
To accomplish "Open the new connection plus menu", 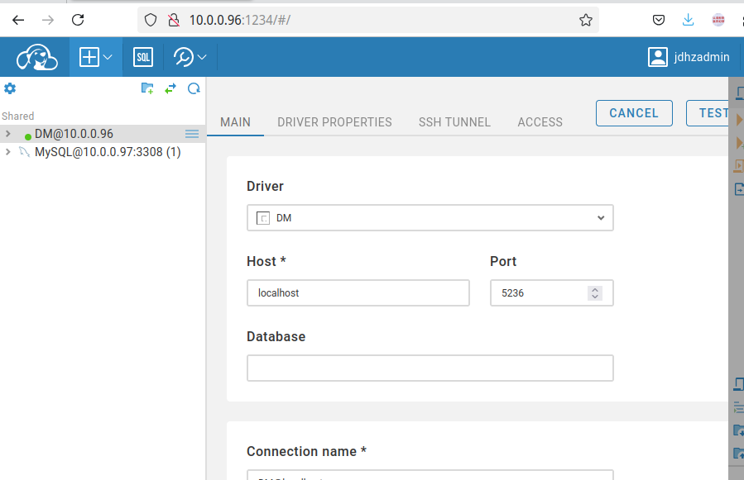I will [x=96, y=57].
